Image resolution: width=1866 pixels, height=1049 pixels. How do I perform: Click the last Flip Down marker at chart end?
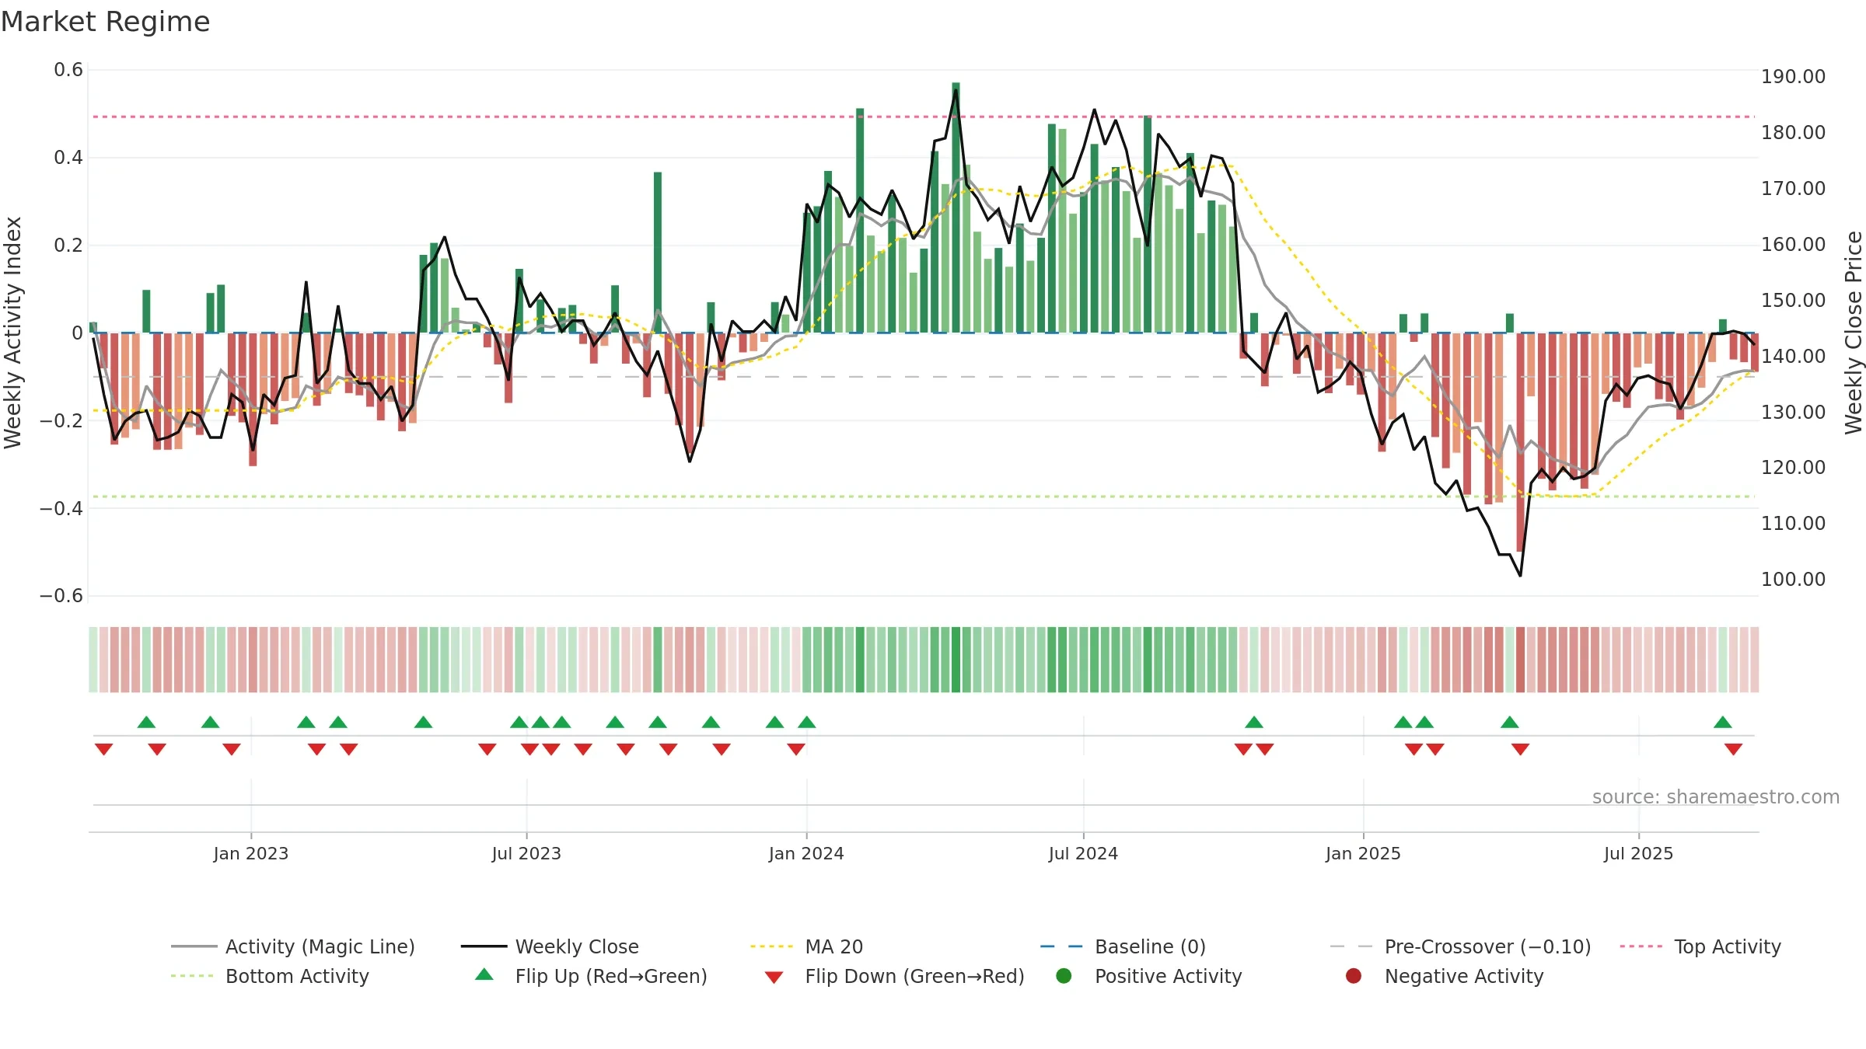coord(1733,749)
